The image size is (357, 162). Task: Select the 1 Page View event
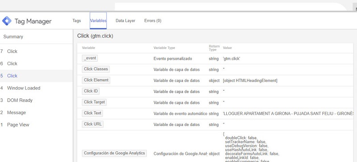pyautogui.click(x=37, y=125)
